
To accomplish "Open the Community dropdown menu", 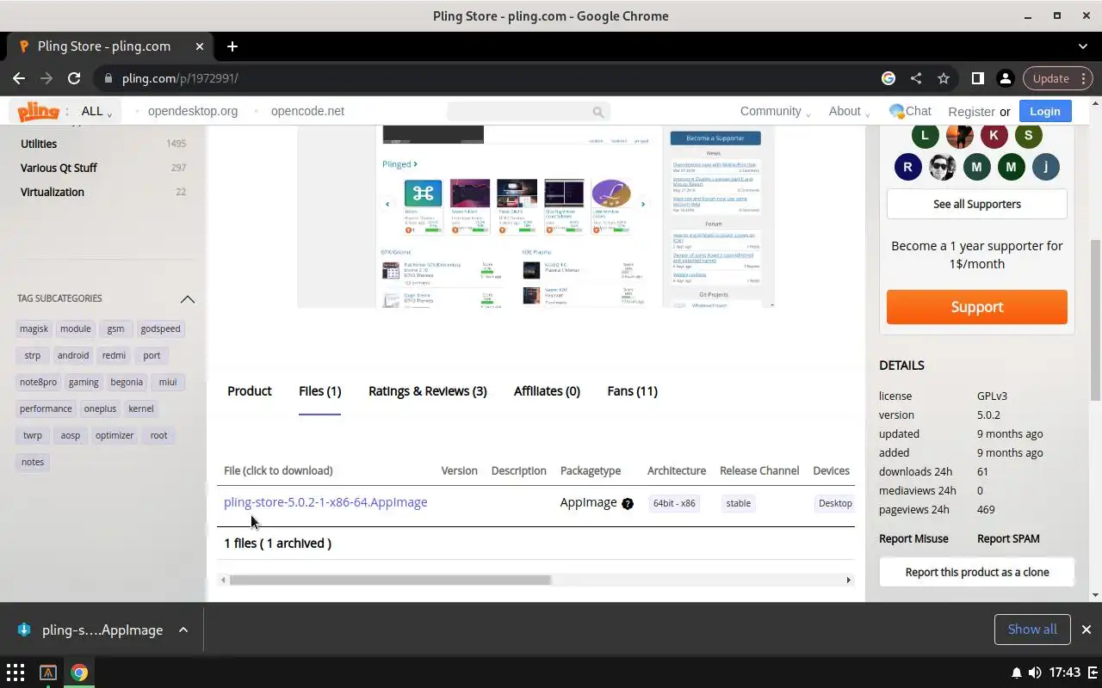I will (x=775, y=111).
